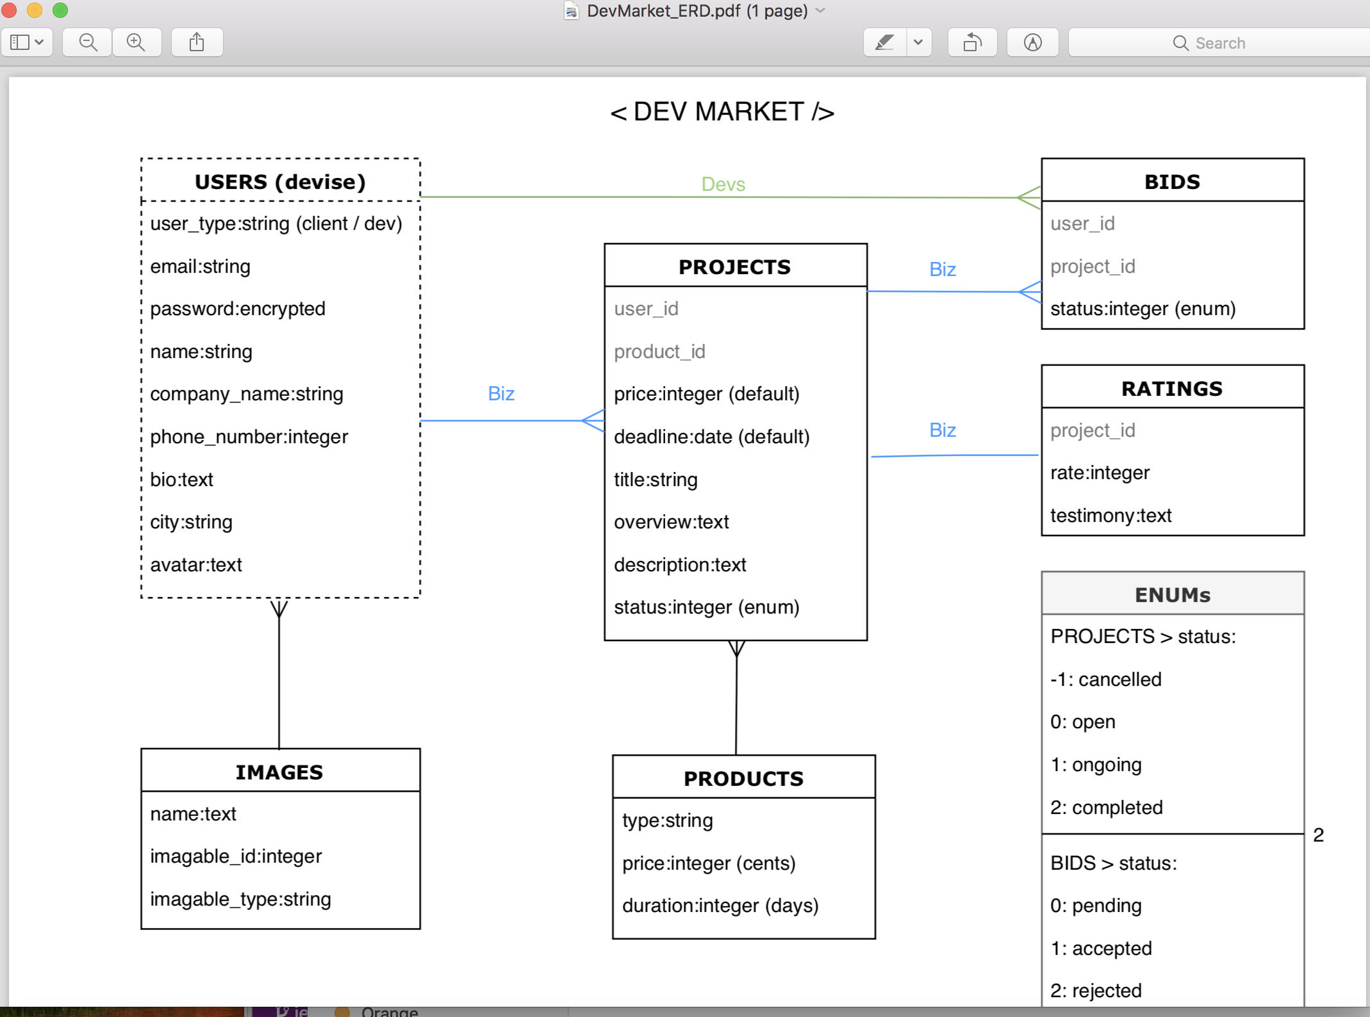The width and height of the screenshot is (1370, 1017).
Task: Show the Markup toolbar icon
Action: tap(1032, 42)
